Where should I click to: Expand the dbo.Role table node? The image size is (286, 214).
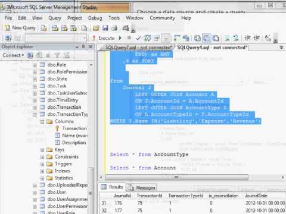pyautogui.click(x=35, y=65)
